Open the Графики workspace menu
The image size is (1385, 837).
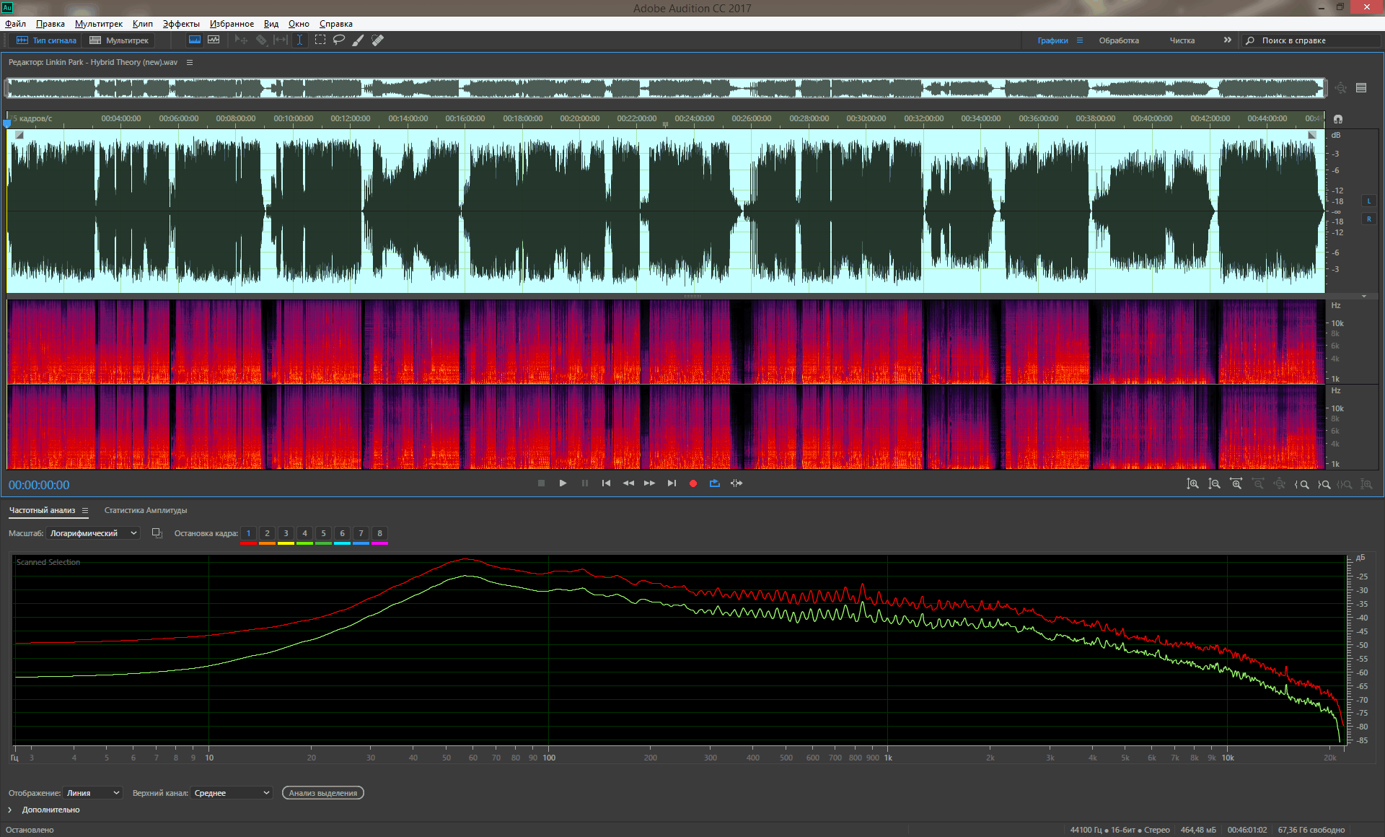pos(1080,40)
